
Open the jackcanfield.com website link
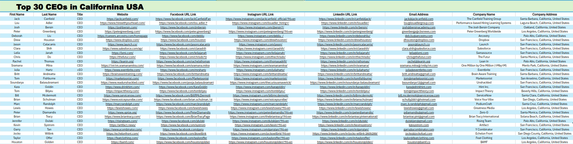(x=122, y=19)
